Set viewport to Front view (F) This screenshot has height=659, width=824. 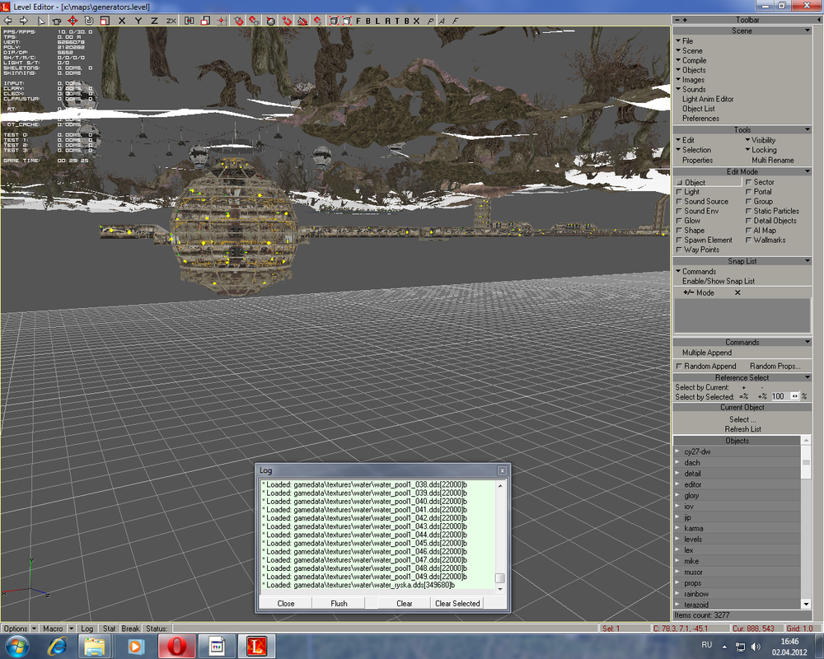tap(358, 21)
